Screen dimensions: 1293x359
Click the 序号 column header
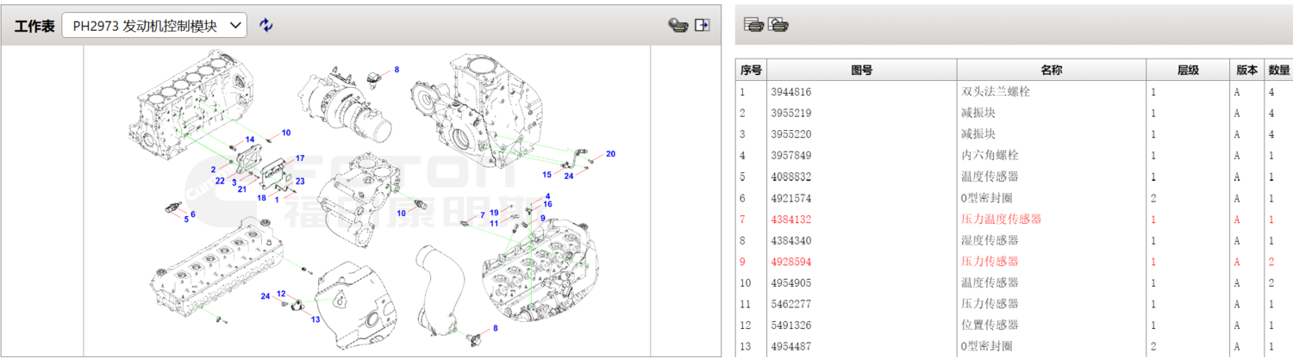coord(751,71)
